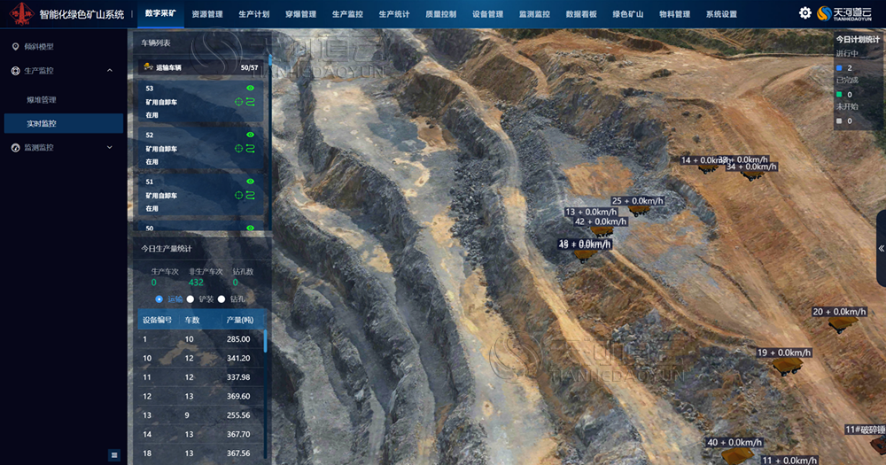Viewport: 886px width, 465px height.
Task: Locate vehicle 53 with the crosshair icon
Action: 238,102
